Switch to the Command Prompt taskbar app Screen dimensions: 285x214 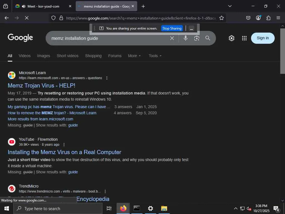[x=137, y=208]
